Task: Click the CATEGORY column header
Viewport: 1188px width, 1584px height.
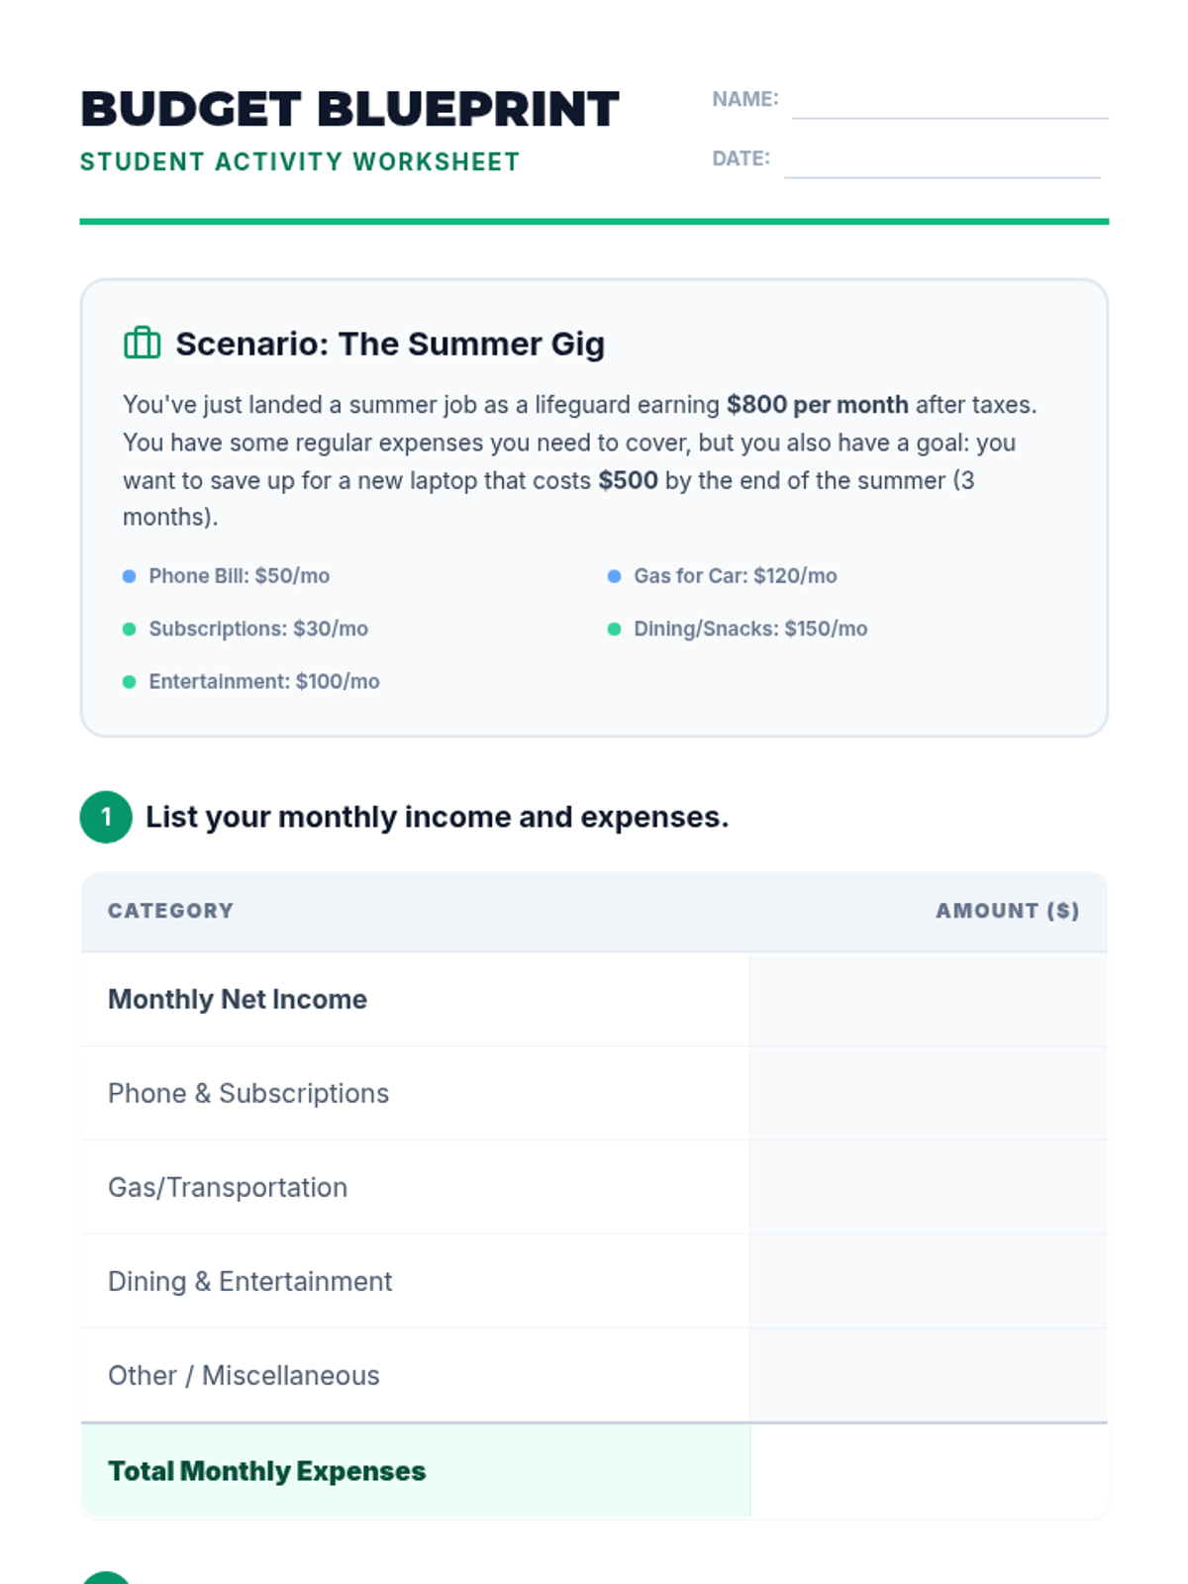Action: (170, 911)
